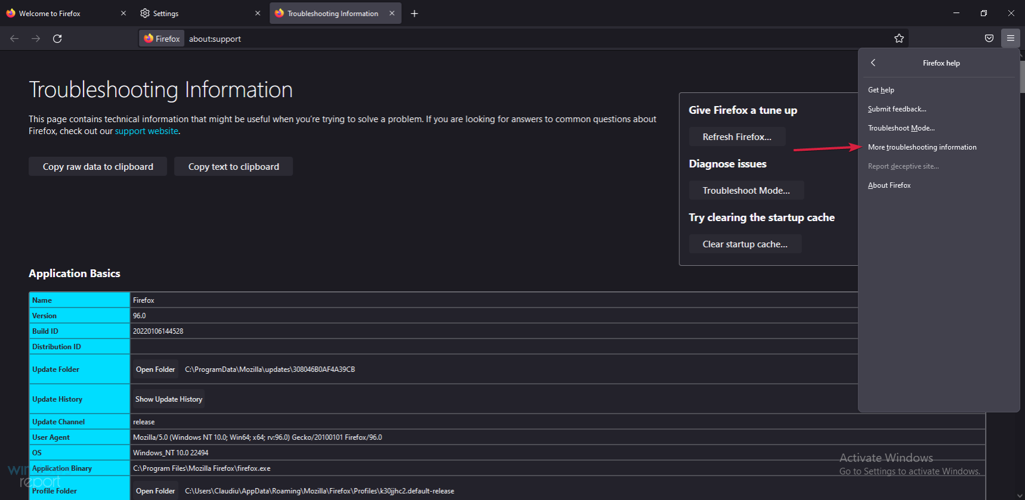Screen dimensions: 1025x500
Task: Close the Troubleshooting Information tab
Action: coord(392,13)
